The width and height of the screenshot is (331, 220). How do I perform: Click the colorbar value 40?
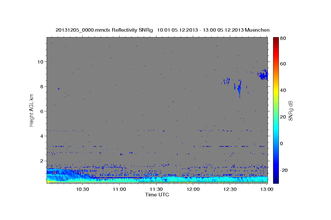(283, 90)
